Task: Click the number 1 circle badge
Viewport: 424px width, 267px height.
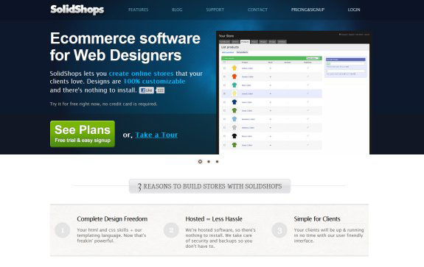Action: (63, 230)
